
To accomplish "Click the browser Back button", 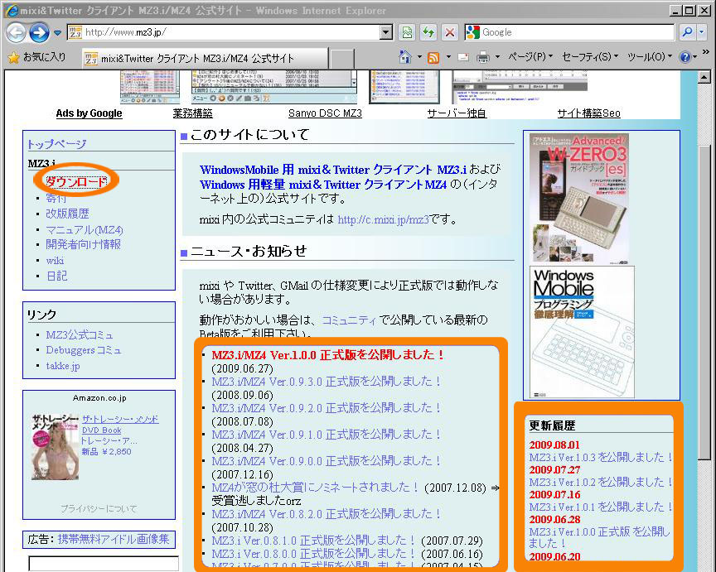I will pos(16,32).
